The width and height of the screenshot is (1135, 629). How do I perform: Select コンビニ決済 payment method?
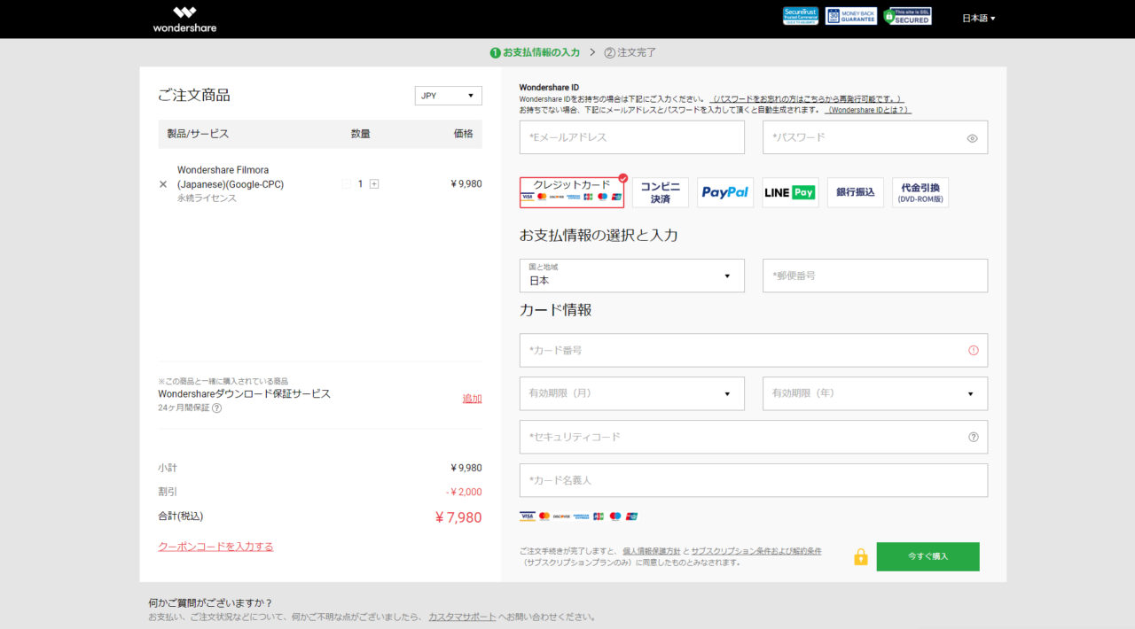[661, 192]
